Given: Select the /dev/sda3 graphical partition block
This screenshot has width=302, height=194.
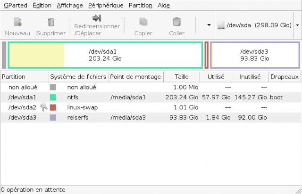Looking at the screenshot, I should tap(255, 55).
